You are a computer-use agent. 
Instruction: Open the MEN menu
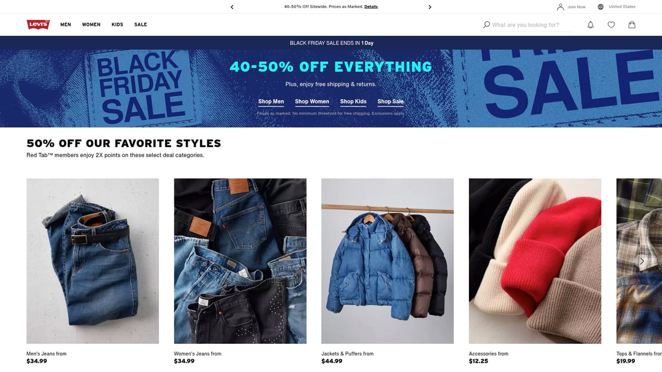tap(66, 25)
